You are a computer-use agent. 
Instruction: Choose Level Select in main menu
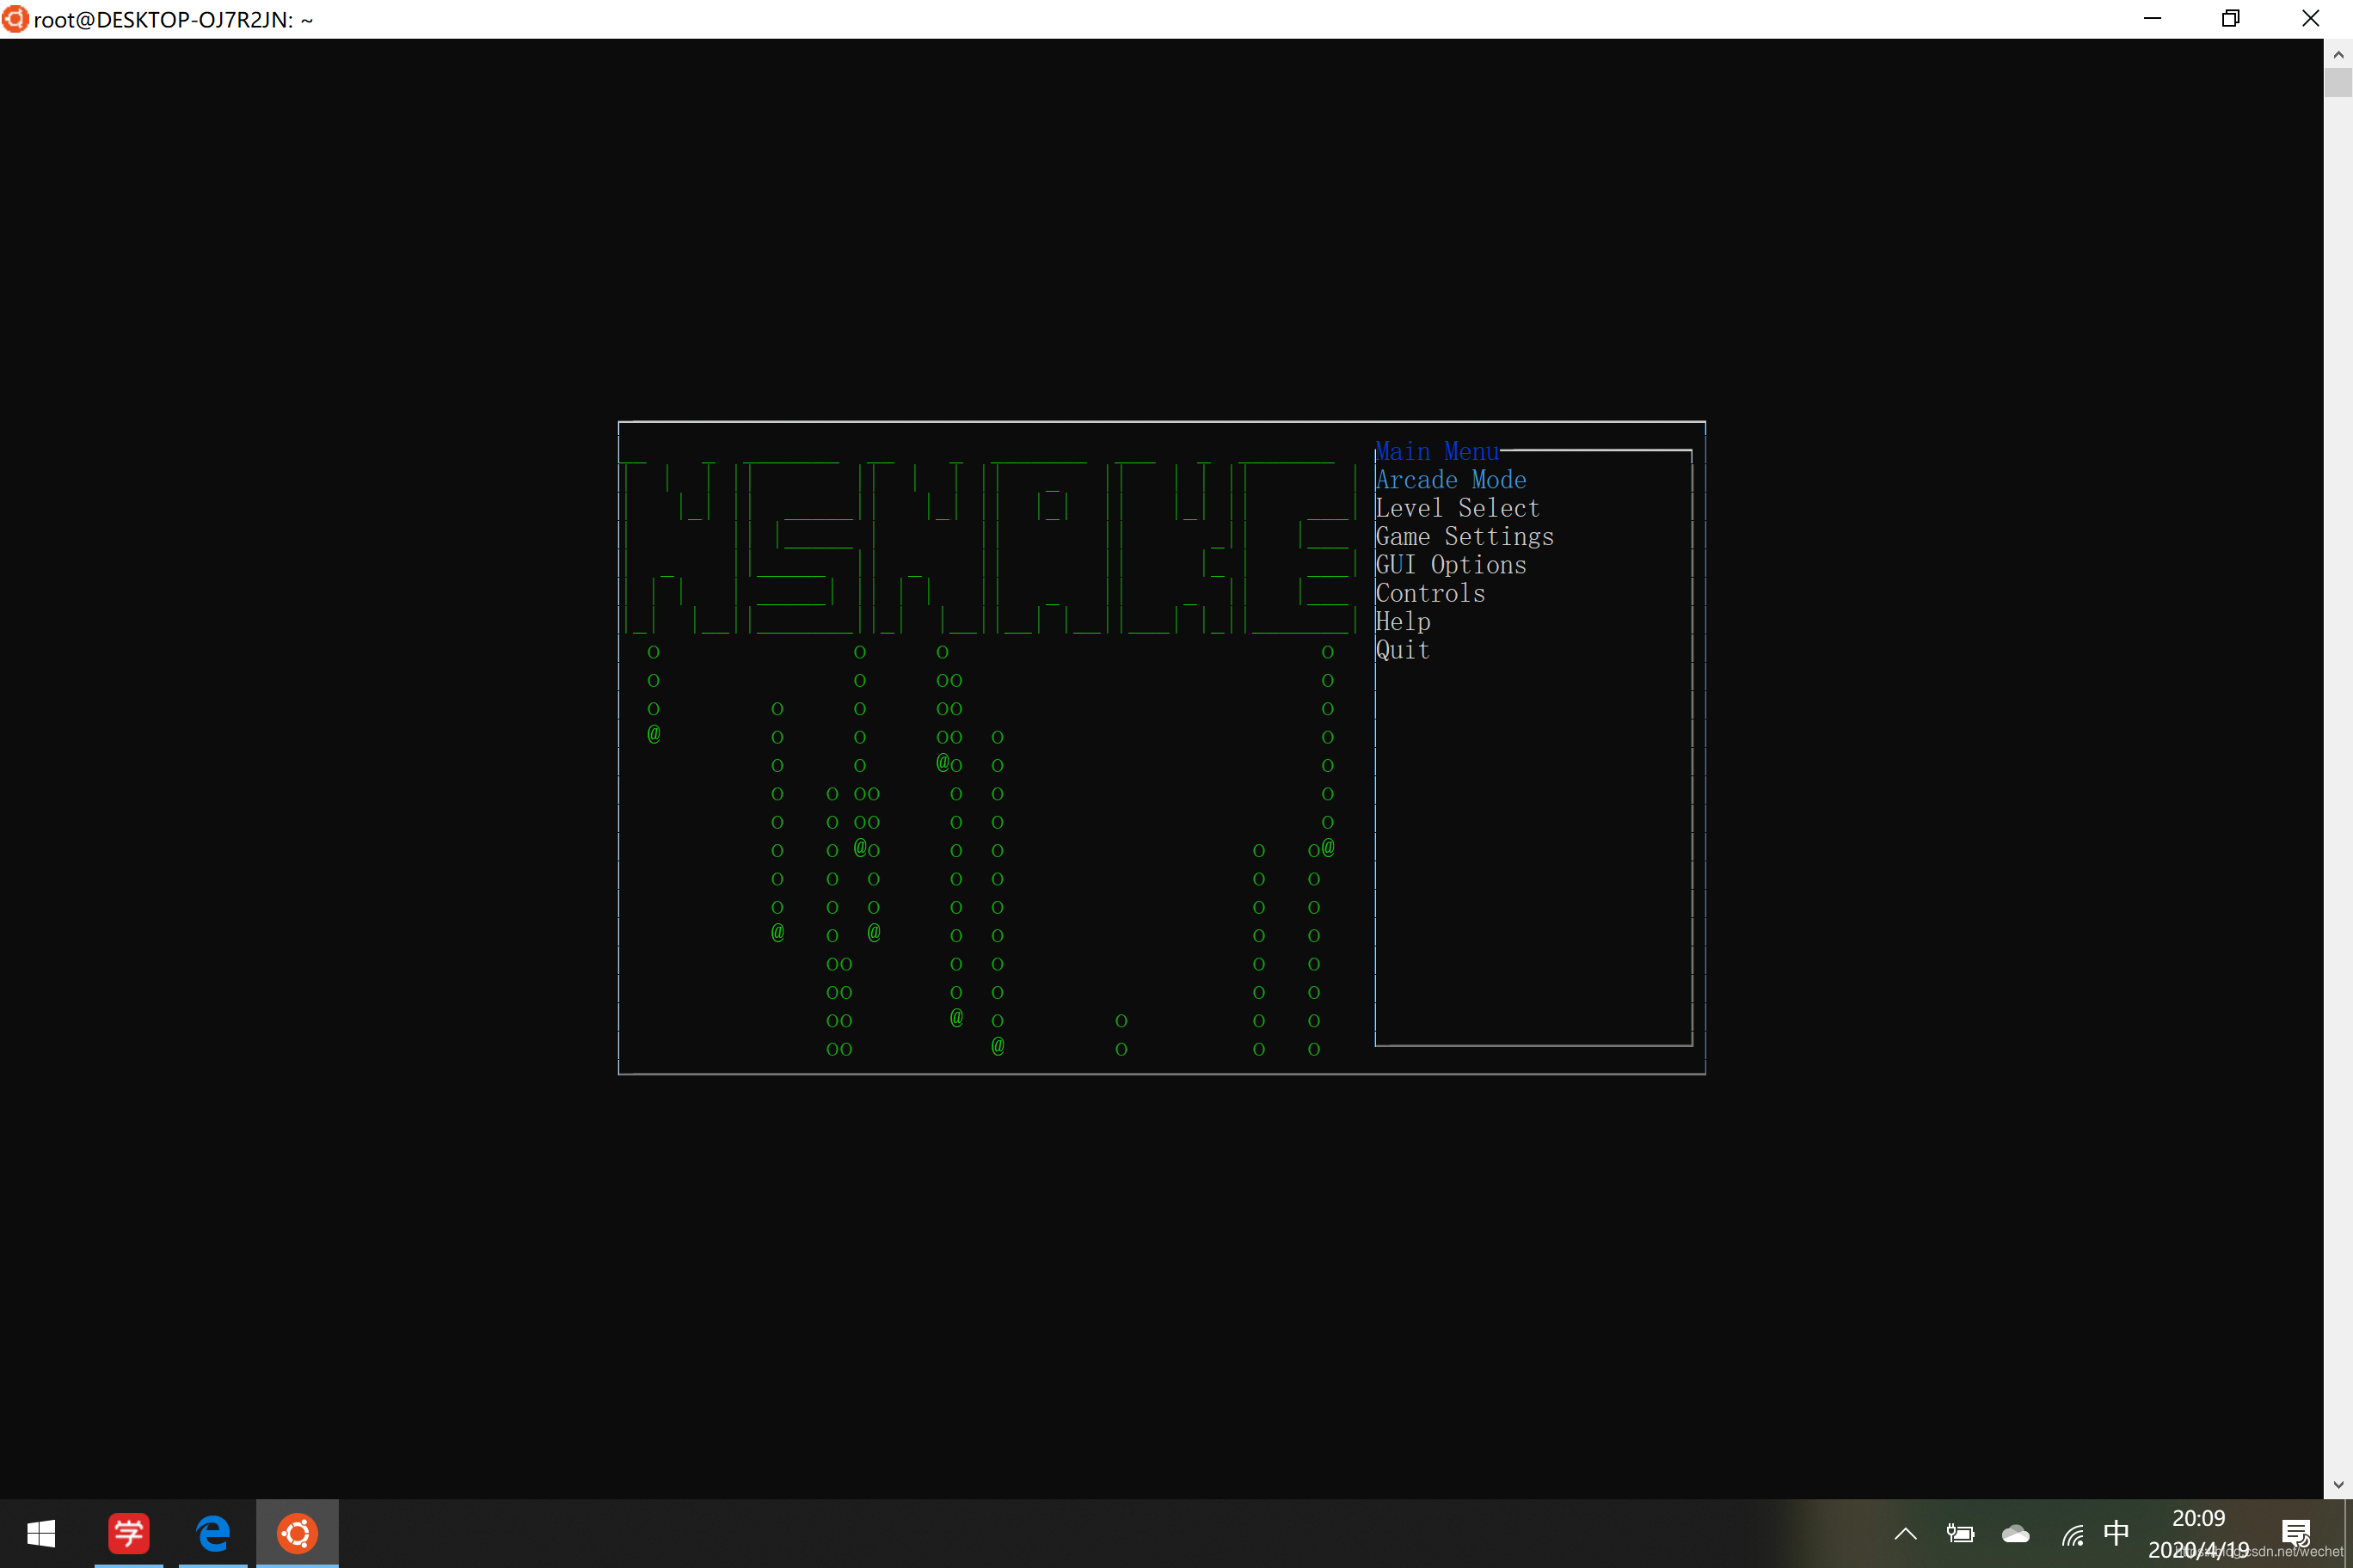tap(1457, 508)
